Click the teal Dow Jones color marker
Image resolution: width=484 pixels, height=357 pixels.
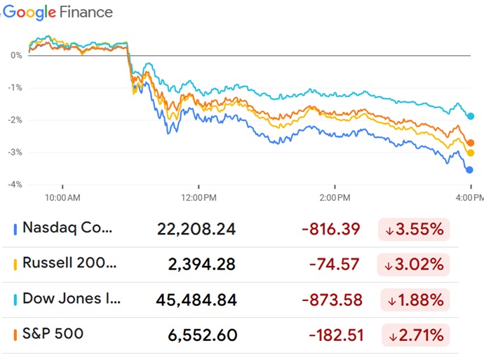click(15, 300)
